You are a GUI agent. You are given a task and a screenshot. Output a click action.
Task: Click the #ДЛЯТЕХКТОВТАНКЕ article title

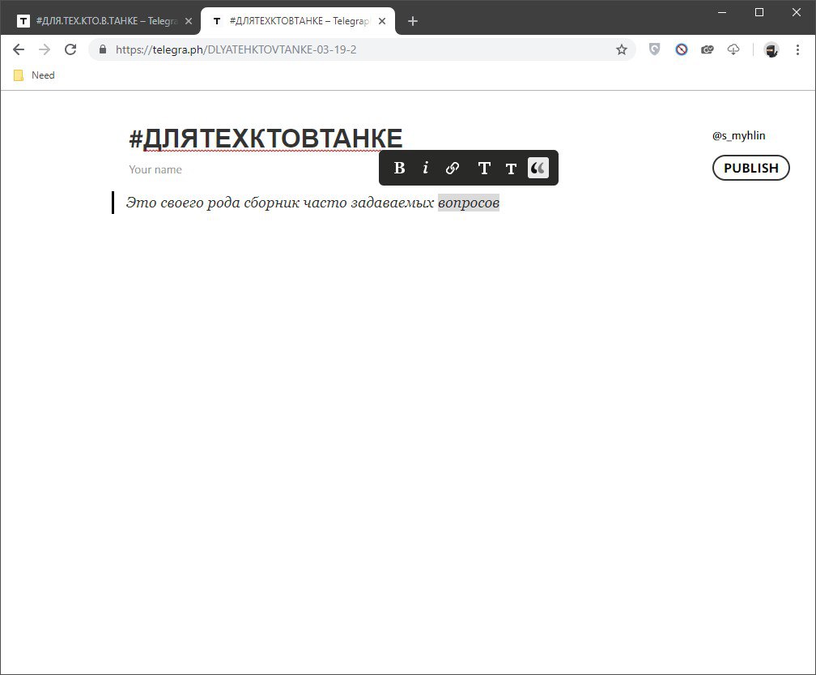point(266,139)
